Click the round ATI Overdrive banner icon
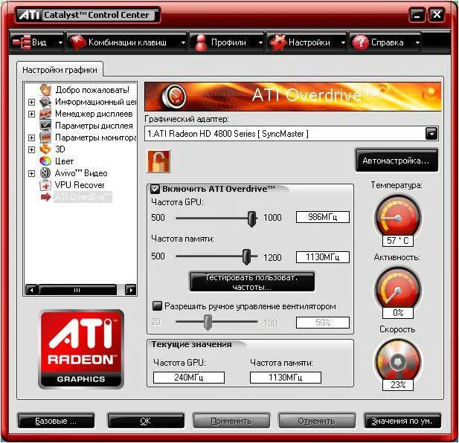 click(x=173, y=96)
